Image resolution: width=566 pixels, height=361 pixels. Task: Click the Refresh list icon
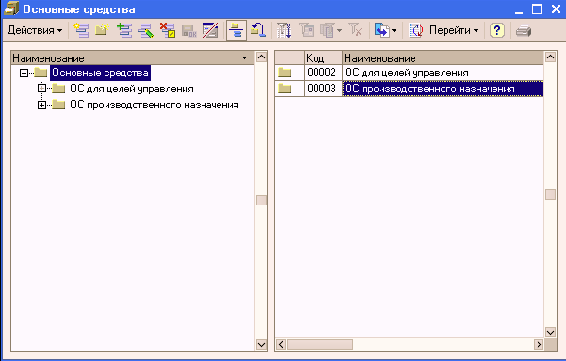pyautogui.click(x=416, y=30)
